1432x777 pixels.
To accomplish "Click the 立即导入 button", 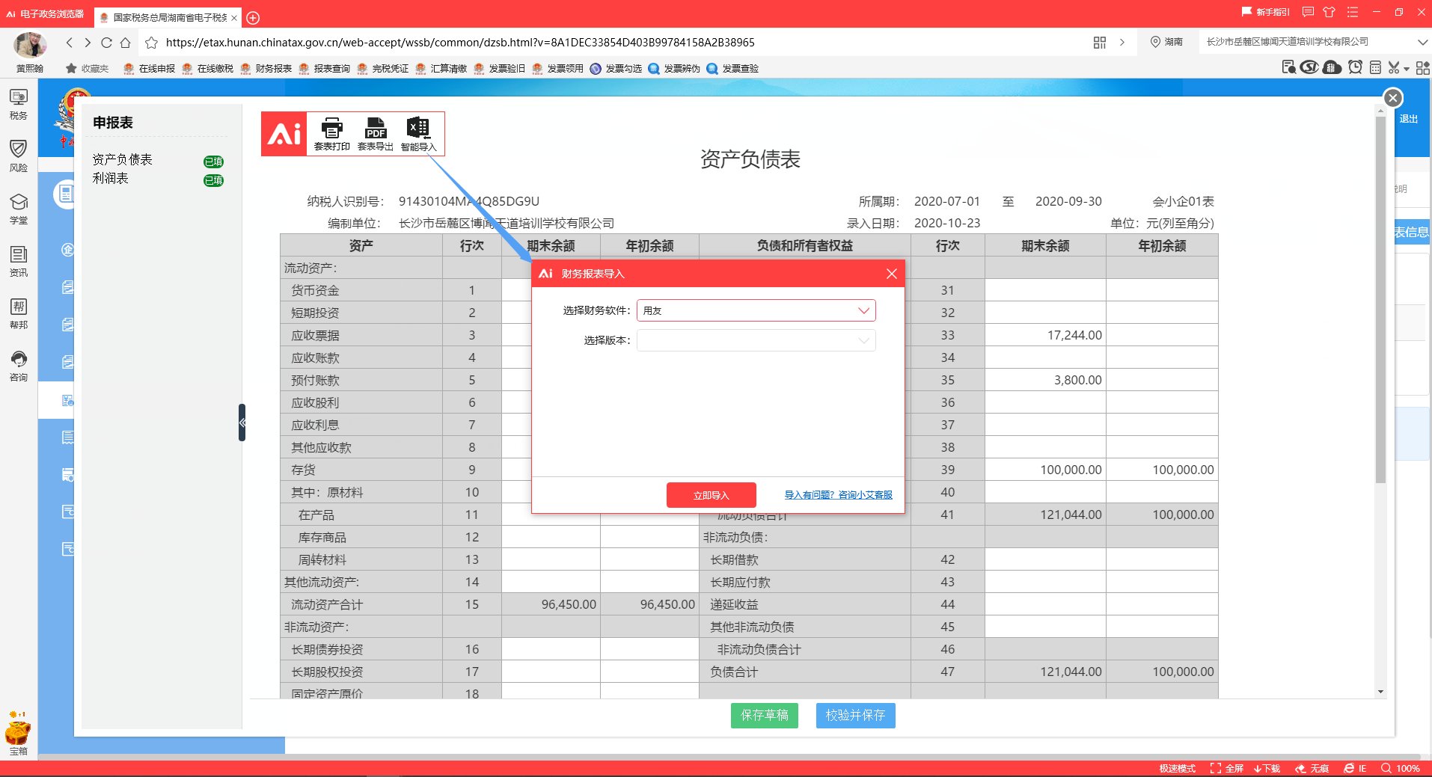I will (711, 495).
